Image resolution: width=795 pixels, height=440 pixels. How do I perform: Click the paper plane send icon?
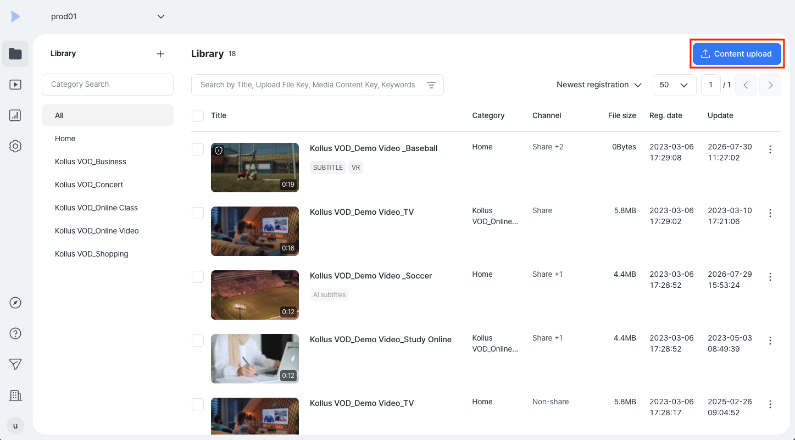coord(15,364)
